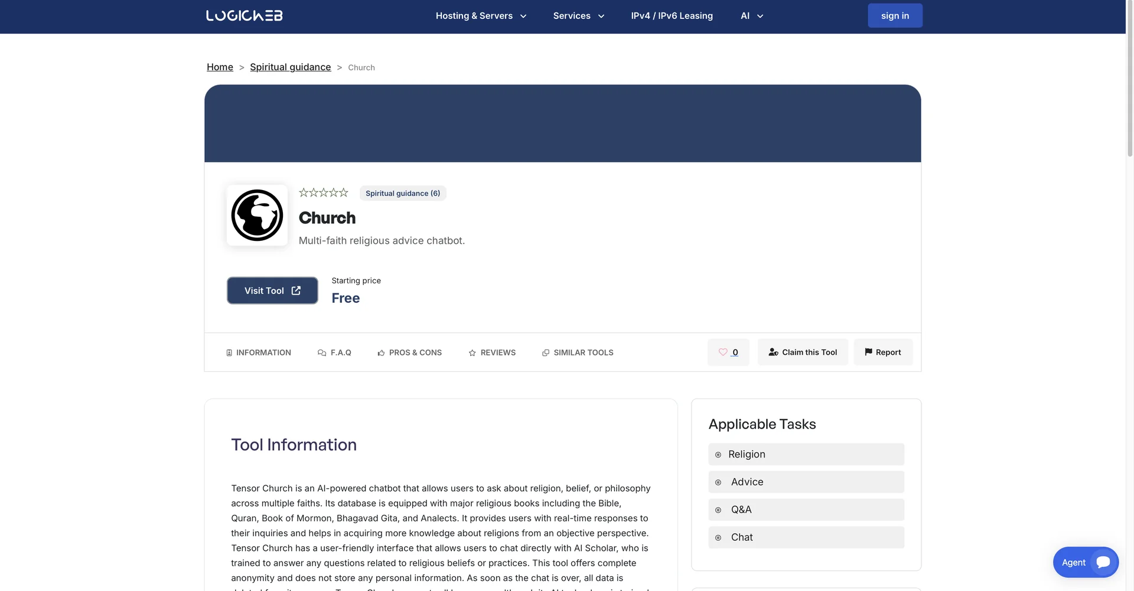Select the Religion task item
1134x591 pixels.
806,454
